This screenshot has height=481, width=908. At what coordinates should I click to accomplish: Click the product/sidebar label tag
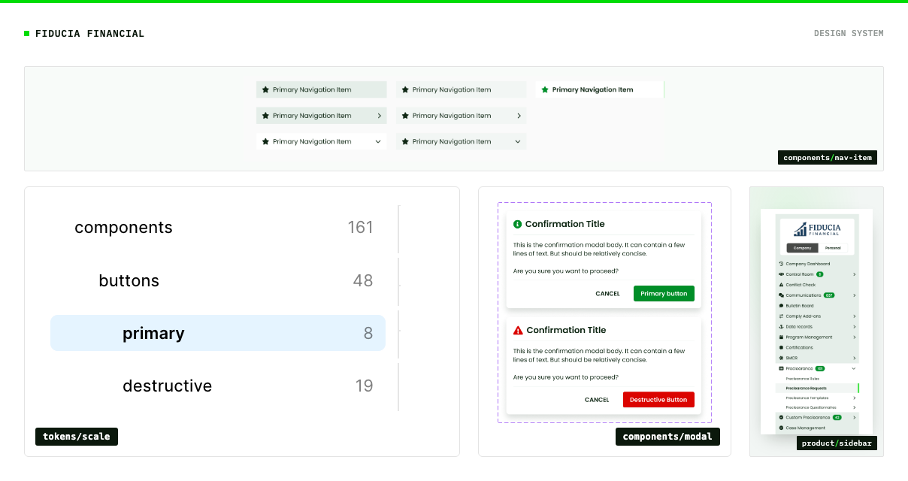point(837,443)
